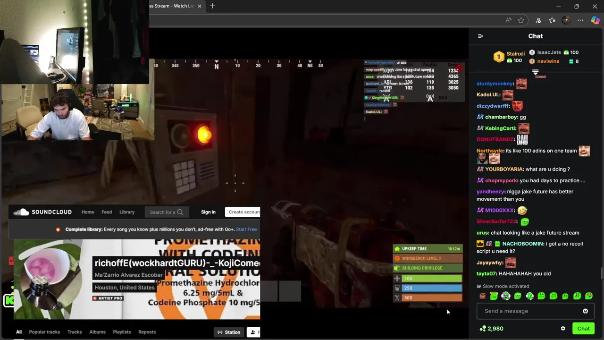Click Sign in on SoundCloud
This screenshot has height=340, width=604.
tap(208, 212)
